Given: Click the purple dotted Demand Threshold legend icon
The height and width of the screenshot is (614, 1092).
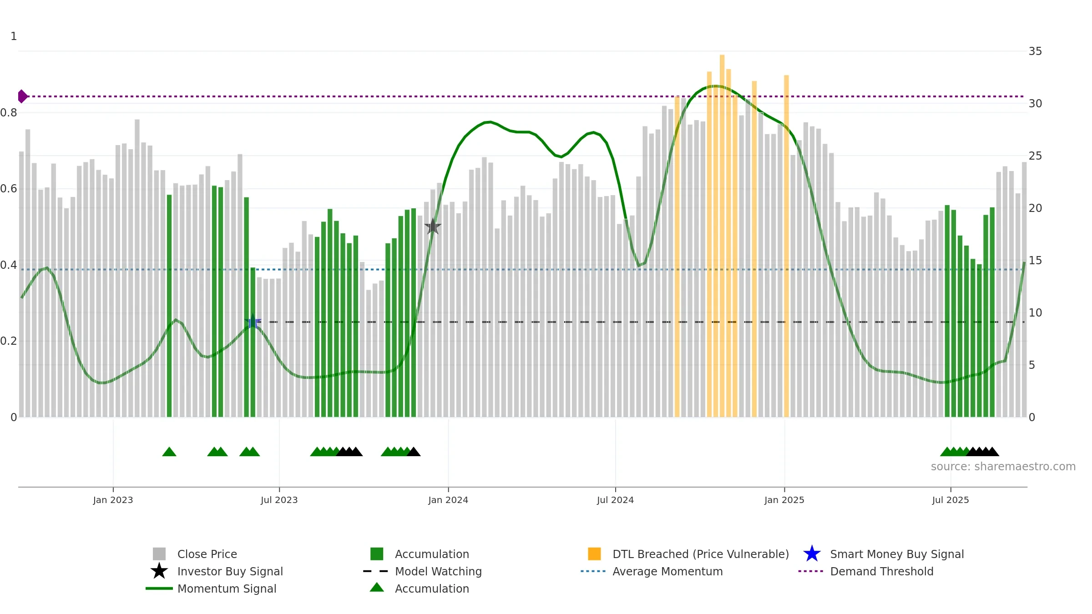Looking at the screenshot, I should point(811,571).
